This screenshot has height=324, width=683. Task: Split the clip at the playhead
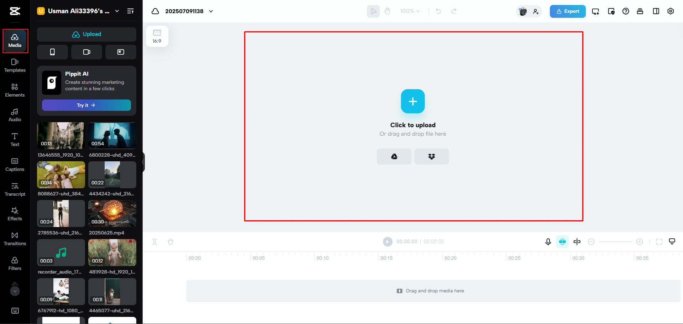pyautogui.click(x=155, y=242)
